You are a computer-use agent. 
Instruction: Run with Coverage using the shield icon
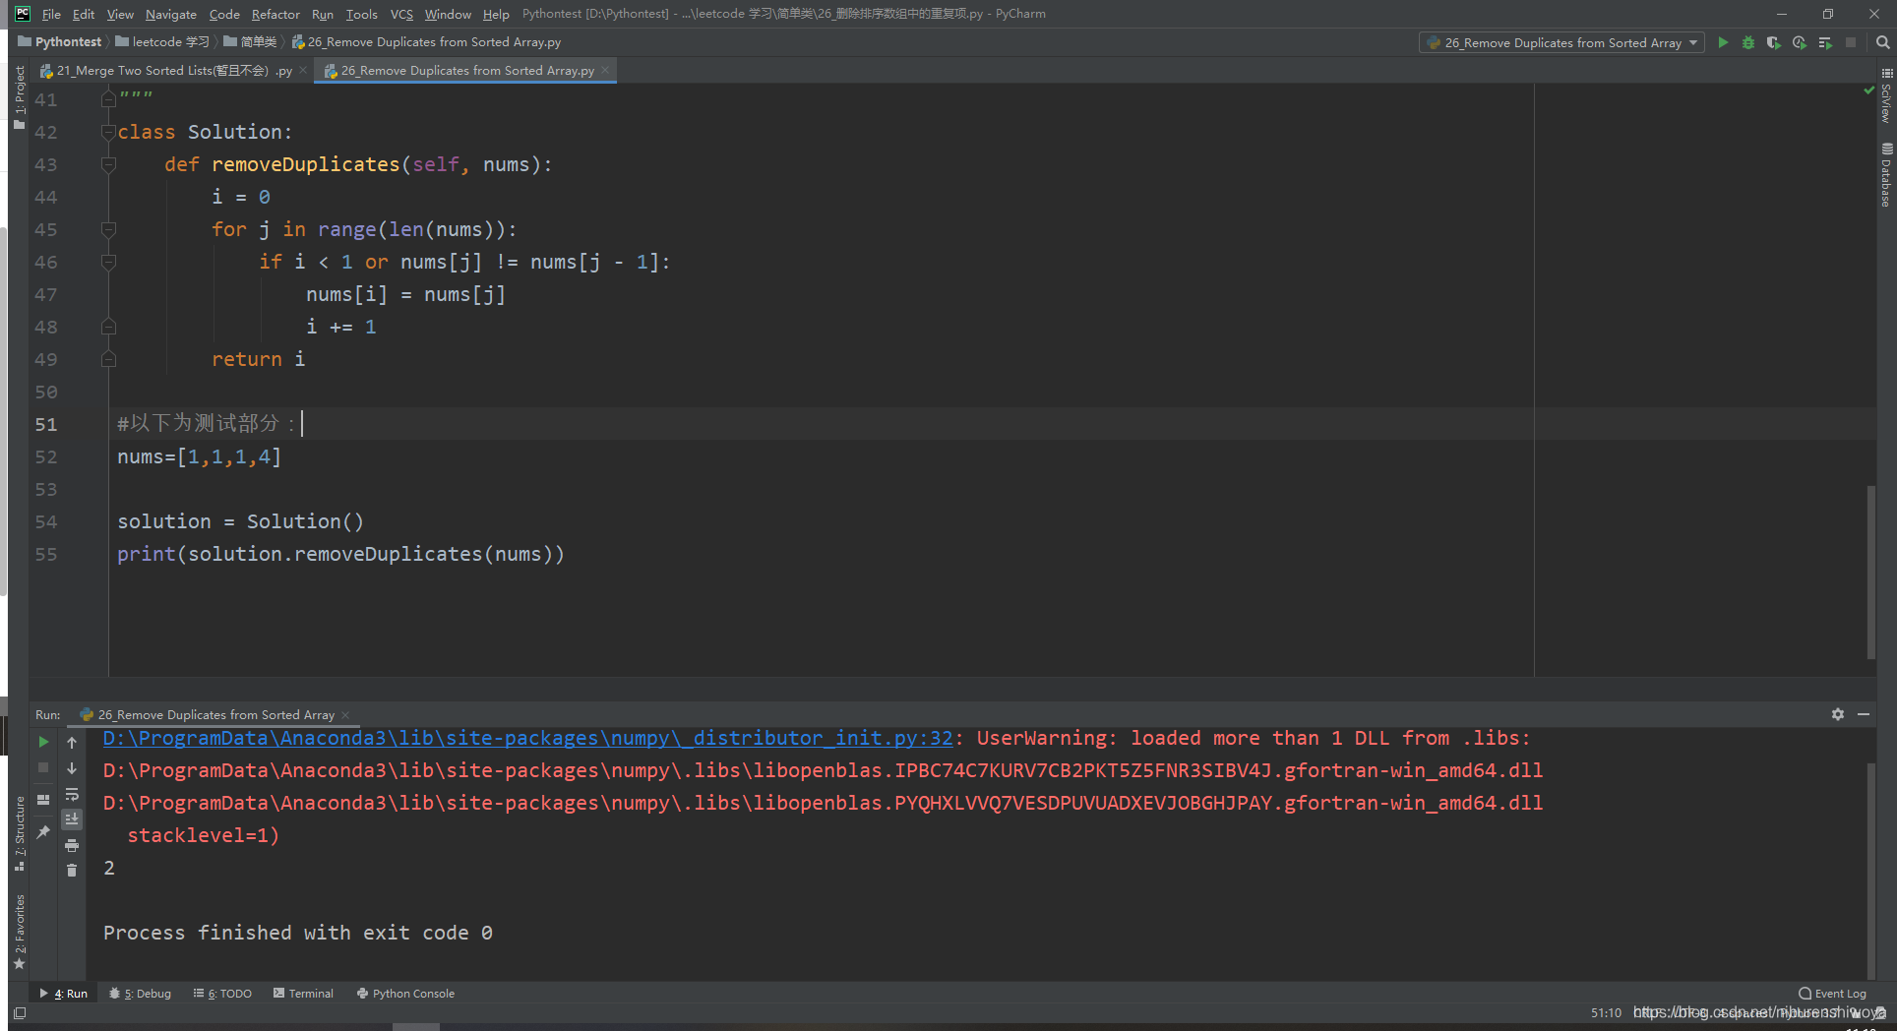point(1774,42)
